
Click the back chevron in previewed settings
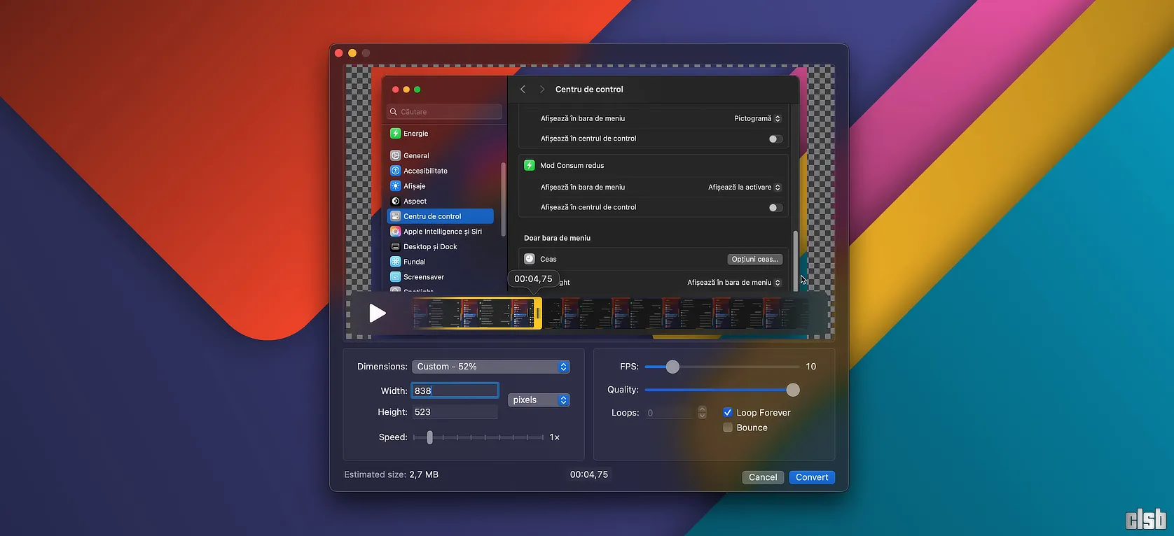pos(523,90)
